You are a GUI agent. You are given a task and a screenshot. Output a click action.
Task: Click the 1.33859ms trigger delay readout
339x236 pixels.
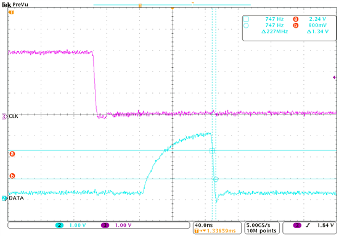click(221, 231)
